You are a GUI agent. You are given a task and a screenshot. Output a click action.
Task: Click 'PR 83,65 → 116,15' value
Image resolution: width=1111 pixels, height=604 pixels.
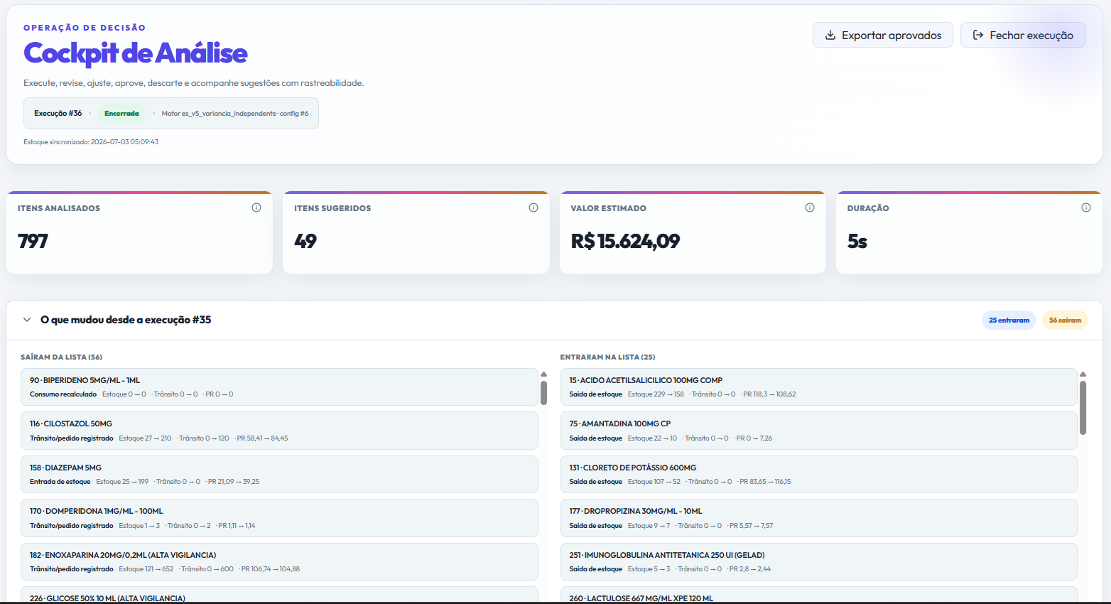[x=765, y=482]
